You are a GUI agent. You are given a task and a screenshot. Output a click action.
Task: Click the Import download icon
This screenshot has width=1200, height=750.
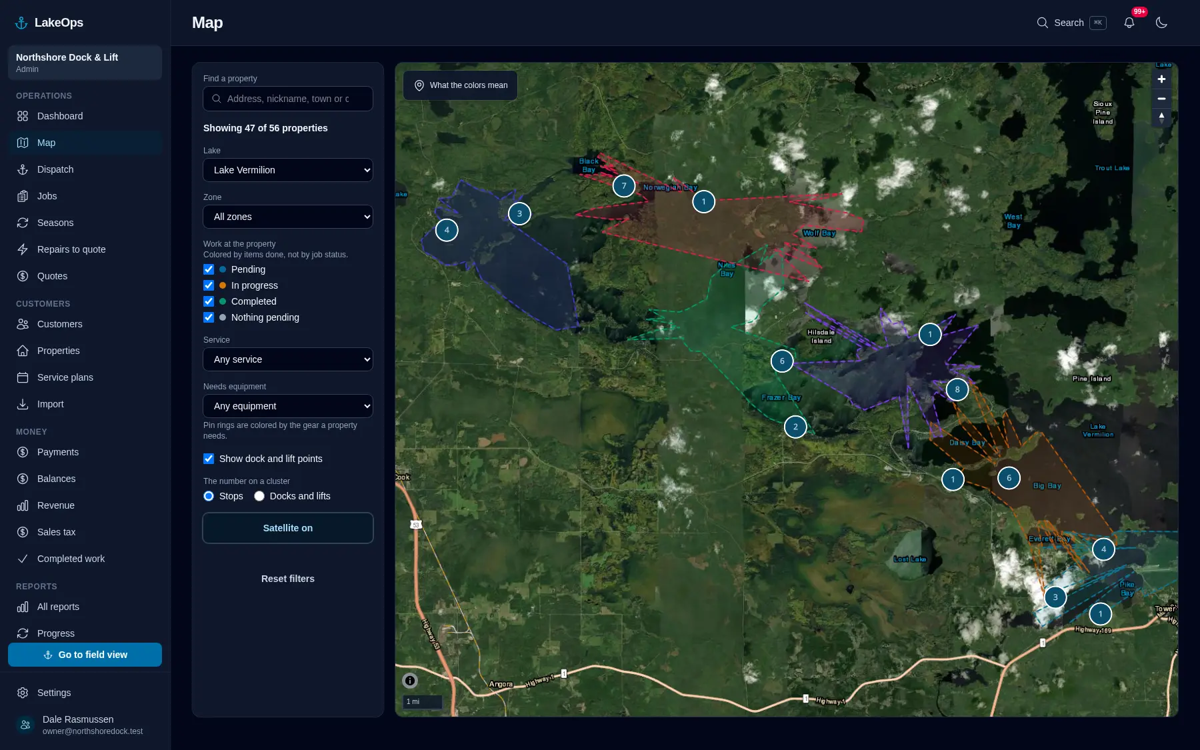coord(23,404)
